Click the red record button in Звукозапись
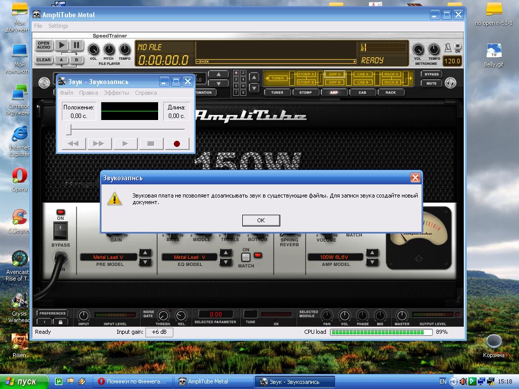519x389 pixels. point(177,144)
